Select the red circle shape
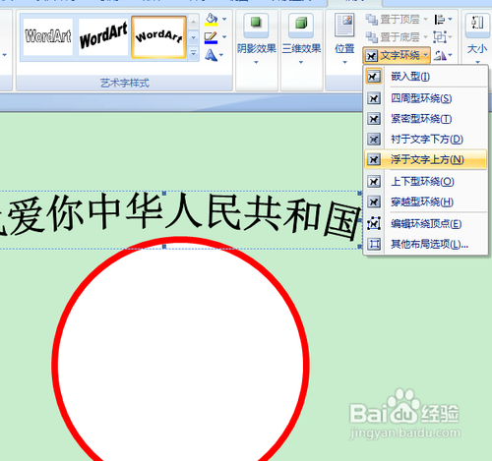 coord(180,349)
